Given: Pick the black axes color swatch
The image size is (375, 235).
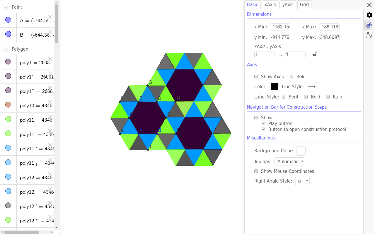Looking at the screenshot, I should pyautogui.click(x=274, y=87).
